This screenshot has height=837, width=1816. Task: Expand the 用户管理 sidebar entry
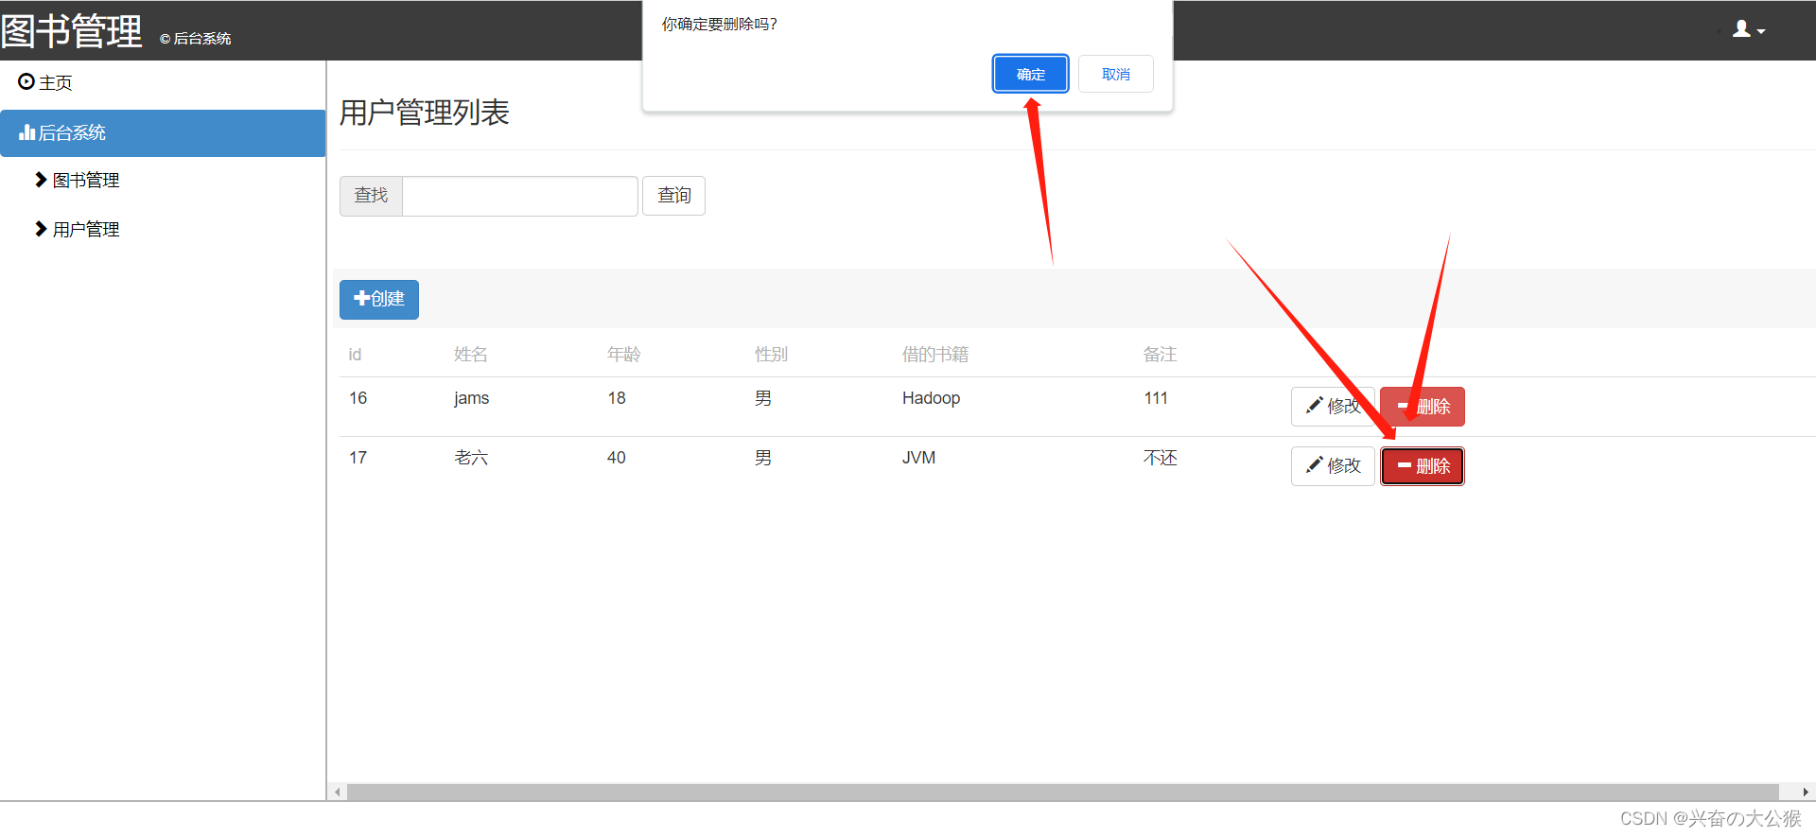78,229
